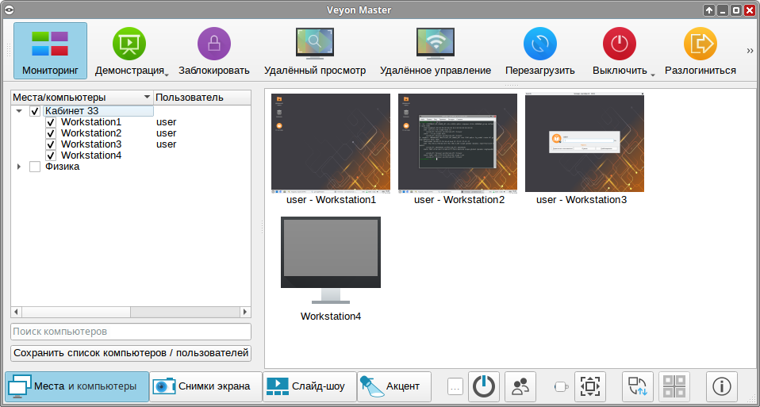The image size is (760, 407).
Task: Select Workstation4 in the tree
Action: click(91, 156)
